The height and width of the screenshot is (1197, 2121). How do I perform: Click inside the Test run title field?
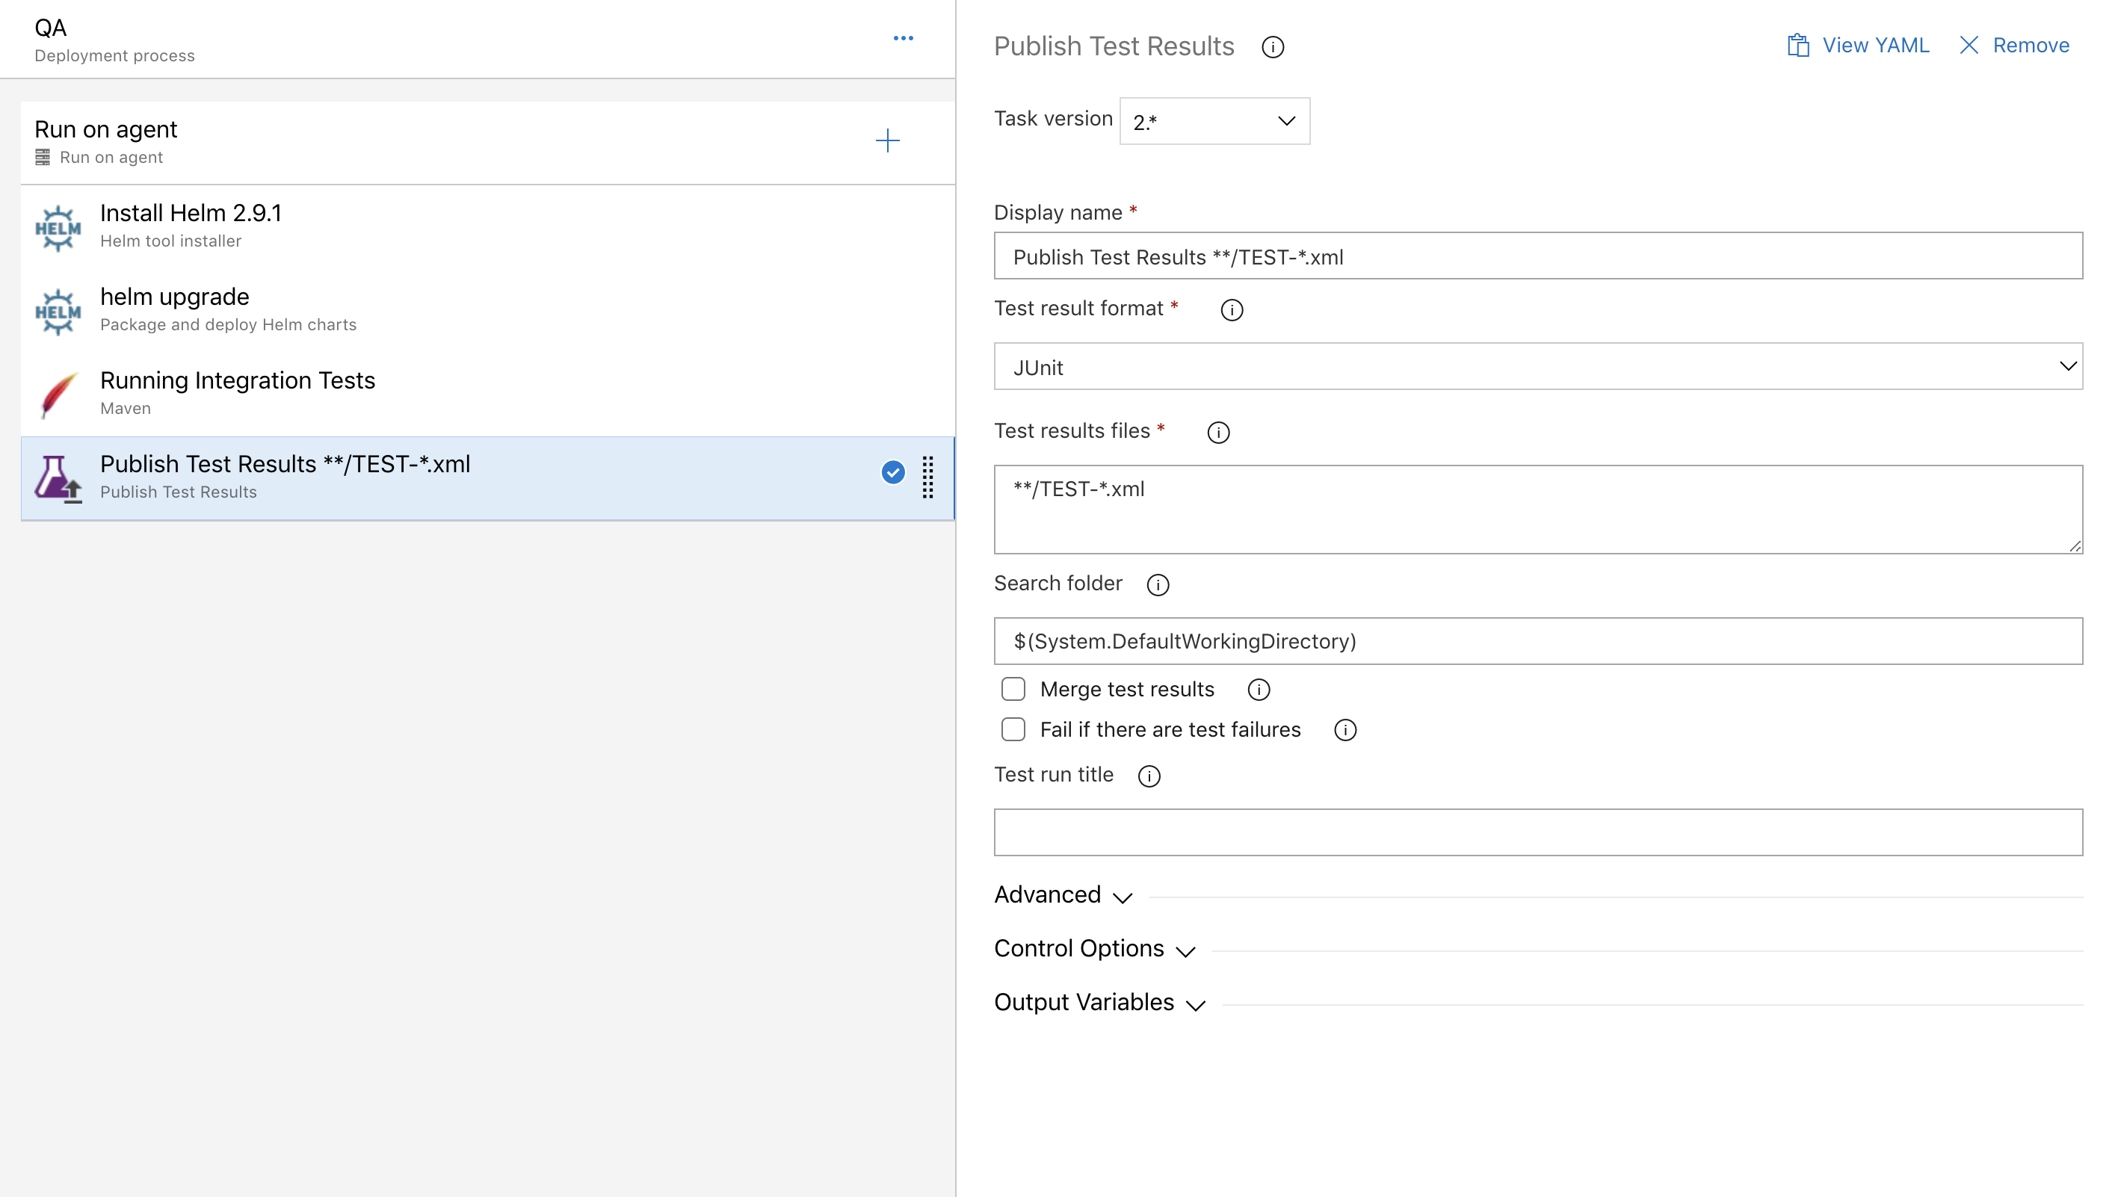pyautogui.click(x=1537, y=832)
